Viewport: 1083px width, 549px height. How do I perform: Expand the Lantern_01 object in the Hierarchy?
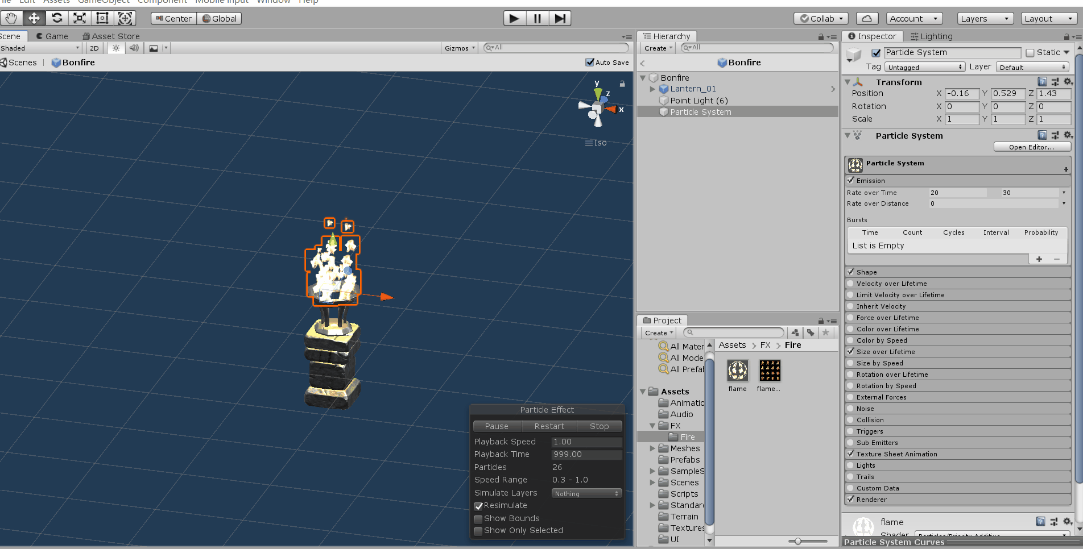pos(652,89)
